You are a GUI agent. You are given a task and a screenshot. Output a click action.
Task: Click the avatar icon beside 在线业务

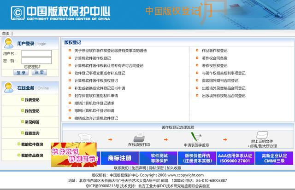pyautogui.click(x=9, y=87)
